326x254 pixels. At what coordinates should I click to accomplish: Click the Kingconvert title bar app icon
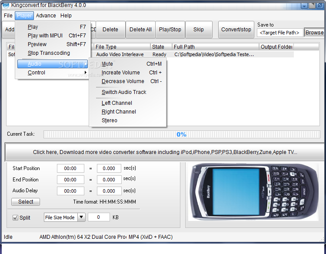(6, 5)
